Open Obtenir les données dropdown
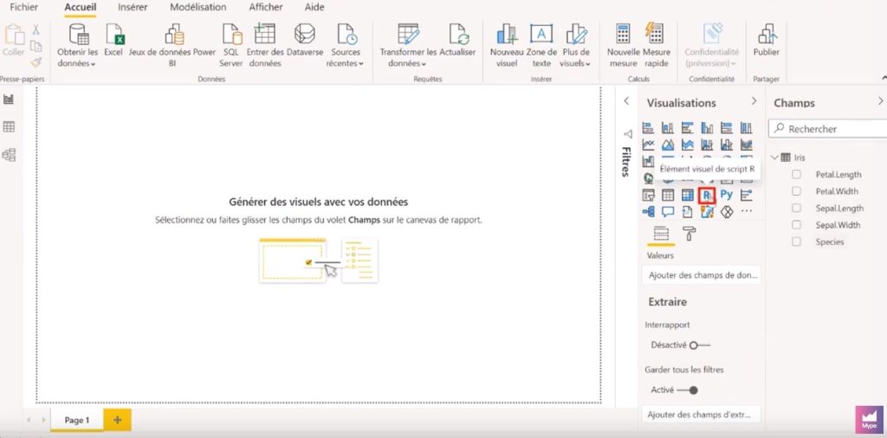Screen dimensions: 887x438 tap(77, 45)
